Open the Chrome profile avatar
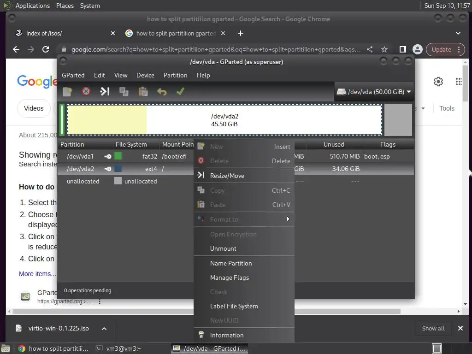 (418, 49)
